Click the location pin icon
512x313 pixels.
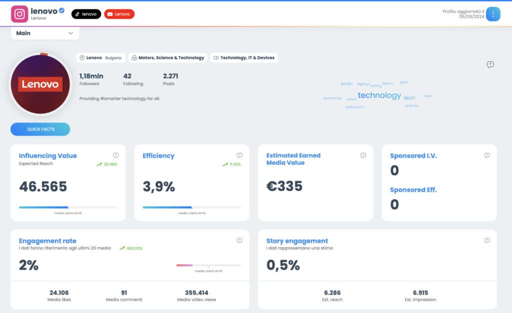pyautogui.click(x=82, y=58)
